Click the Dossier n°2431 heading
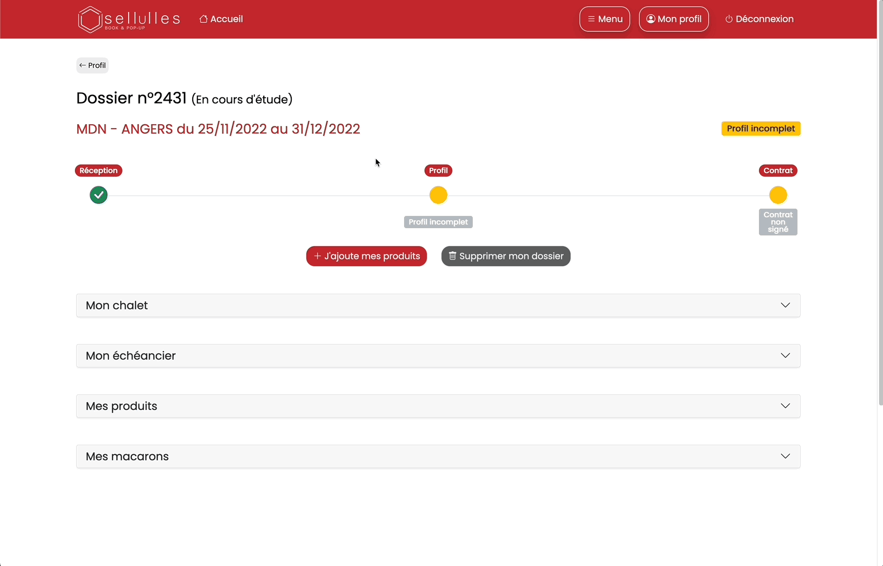Screen dimensions: 883x566 (184, 98)
